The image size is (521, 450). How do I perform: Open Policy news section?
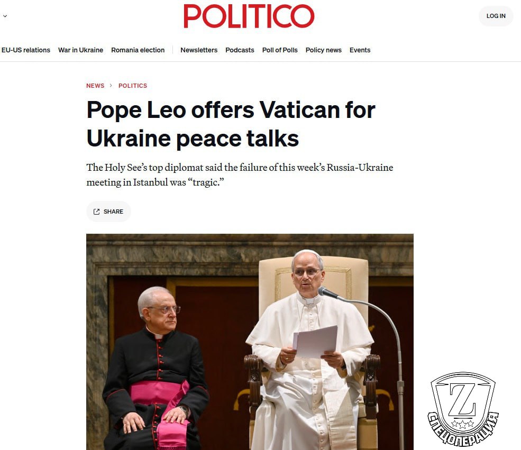pos(323,50)
